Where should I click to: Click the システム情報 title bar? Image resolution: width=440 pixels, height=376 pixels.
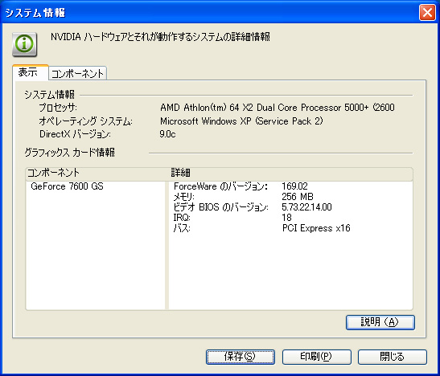(211, 13)
